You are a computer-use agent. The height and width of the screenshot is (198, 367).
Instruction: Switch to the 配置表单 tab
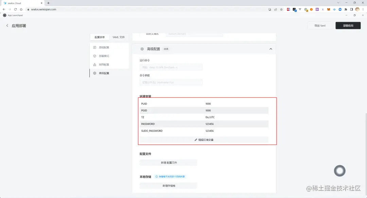(100, 37)
